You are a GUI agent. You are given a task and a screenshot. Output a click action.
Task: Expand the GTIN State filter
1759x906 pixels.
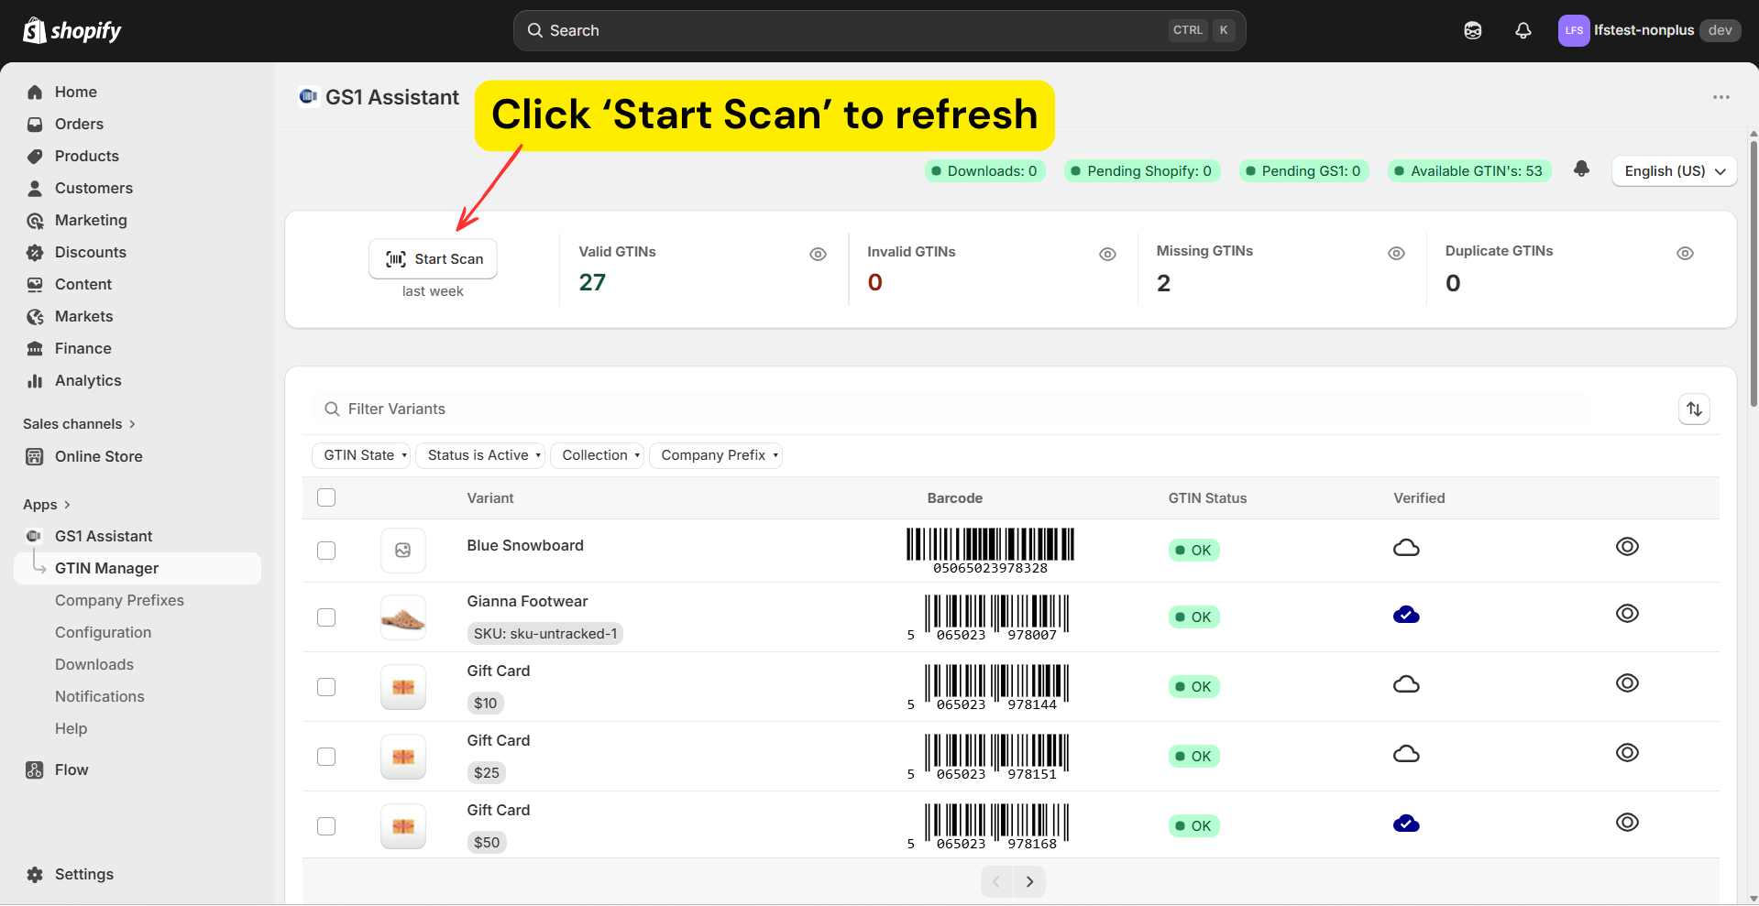pos(361,455)
